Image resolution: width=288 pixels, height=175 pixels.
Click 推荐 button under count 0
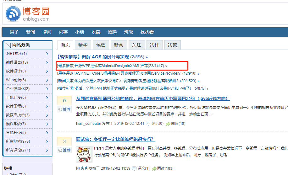click(x=64, y=109)
